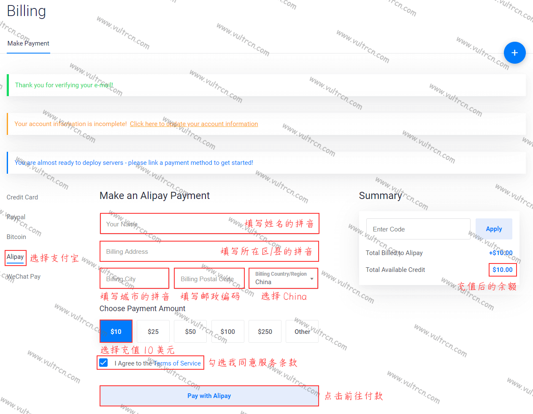Open the Billing Country/Region dropdown
The width and height of the screenshot is (533, 414).
(x=284, y=279)
